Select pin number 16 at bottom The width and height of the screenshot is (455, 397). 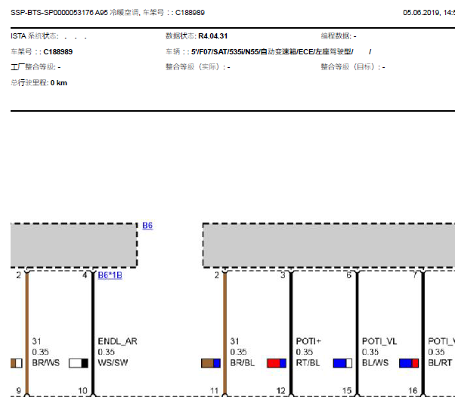(413, 391)
